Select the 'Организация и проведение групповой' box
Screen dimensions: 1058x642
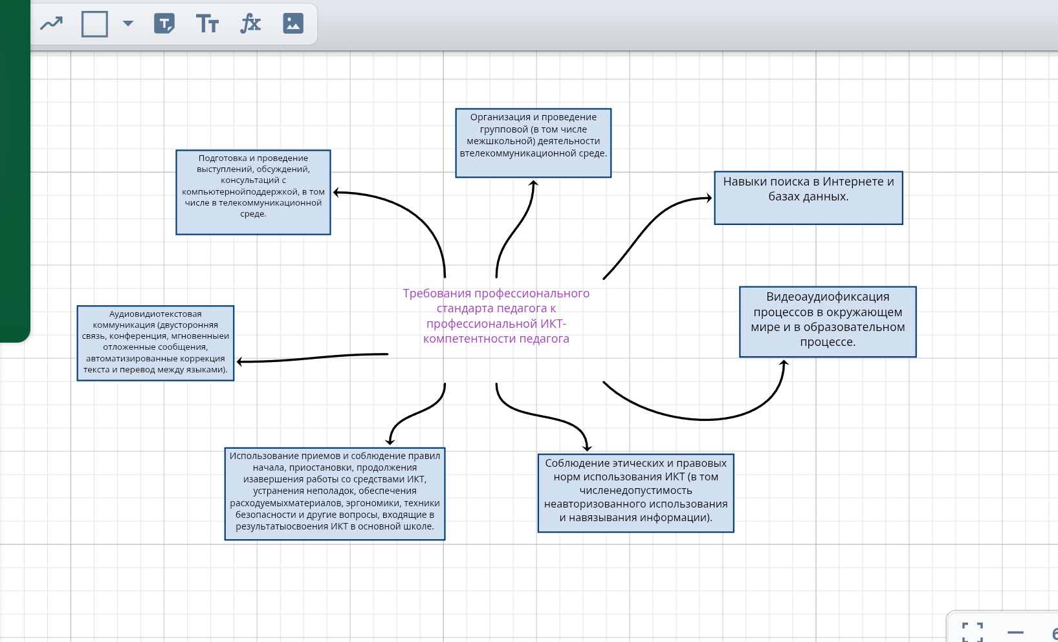pos(533,143)
